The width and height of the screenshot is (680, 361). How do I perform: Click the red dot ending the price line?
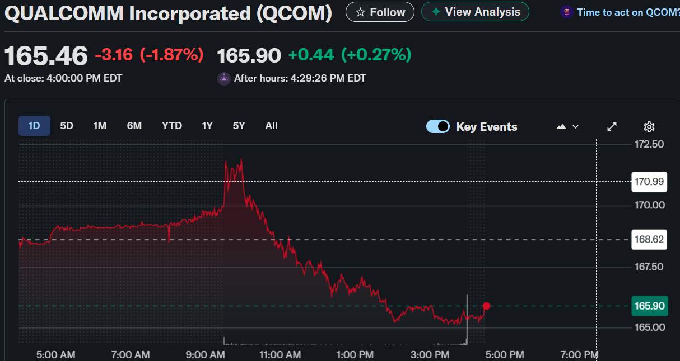(x=486, y=306)
